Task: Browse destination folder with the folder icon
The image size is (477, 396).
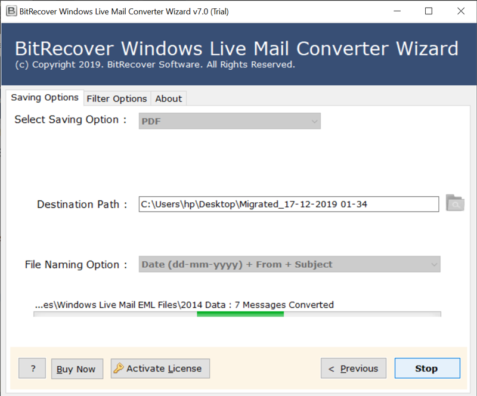Action: point(455,203)
